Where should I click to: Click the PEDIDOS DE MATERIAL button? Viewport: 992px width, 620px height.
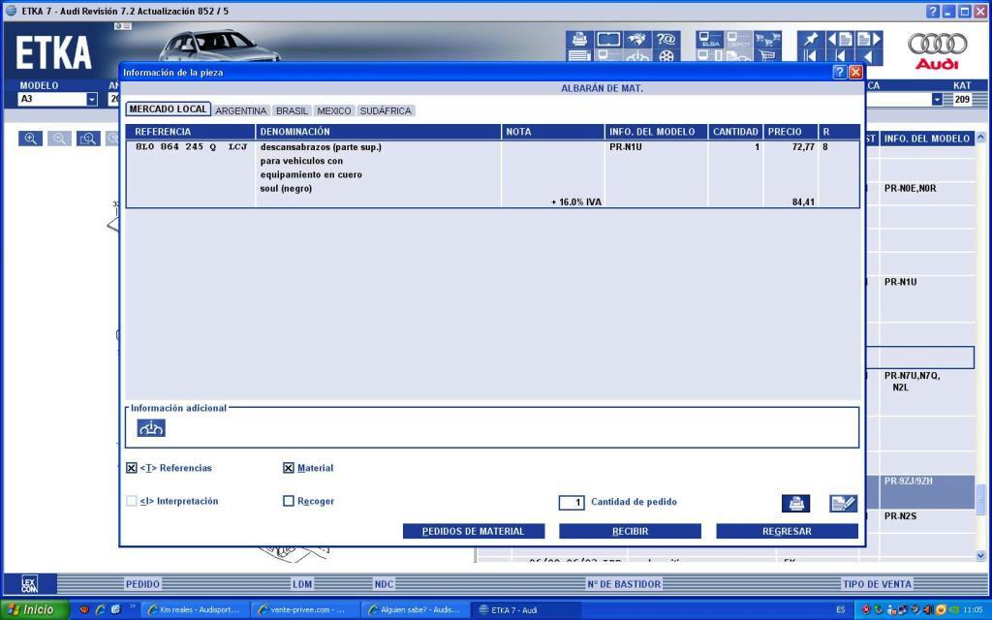click(473, 532)
